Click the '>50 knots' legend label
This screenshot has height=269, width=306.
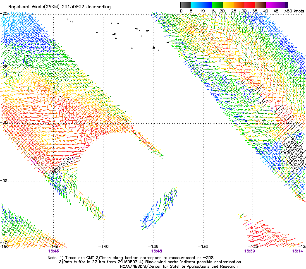point(294,11)
